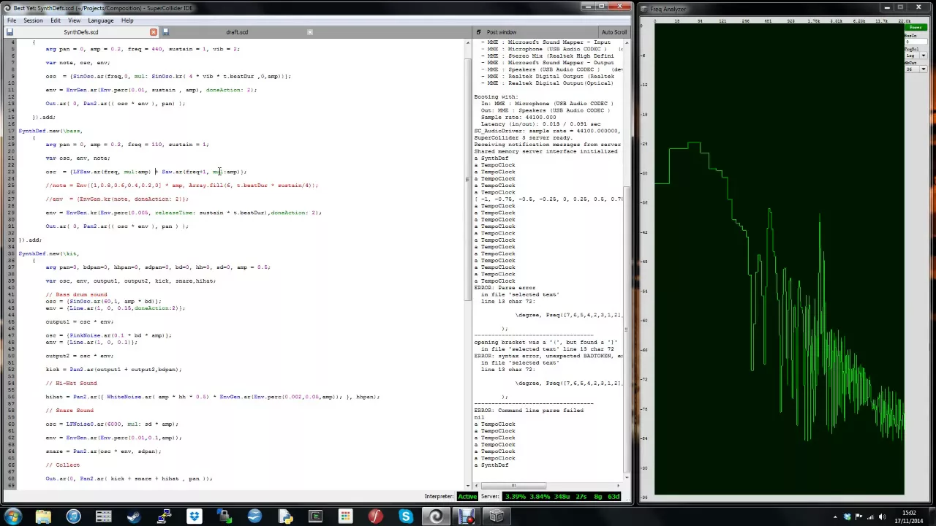Switch to the draft.scd tab
The image size is (936, 526).
[237, 32]
